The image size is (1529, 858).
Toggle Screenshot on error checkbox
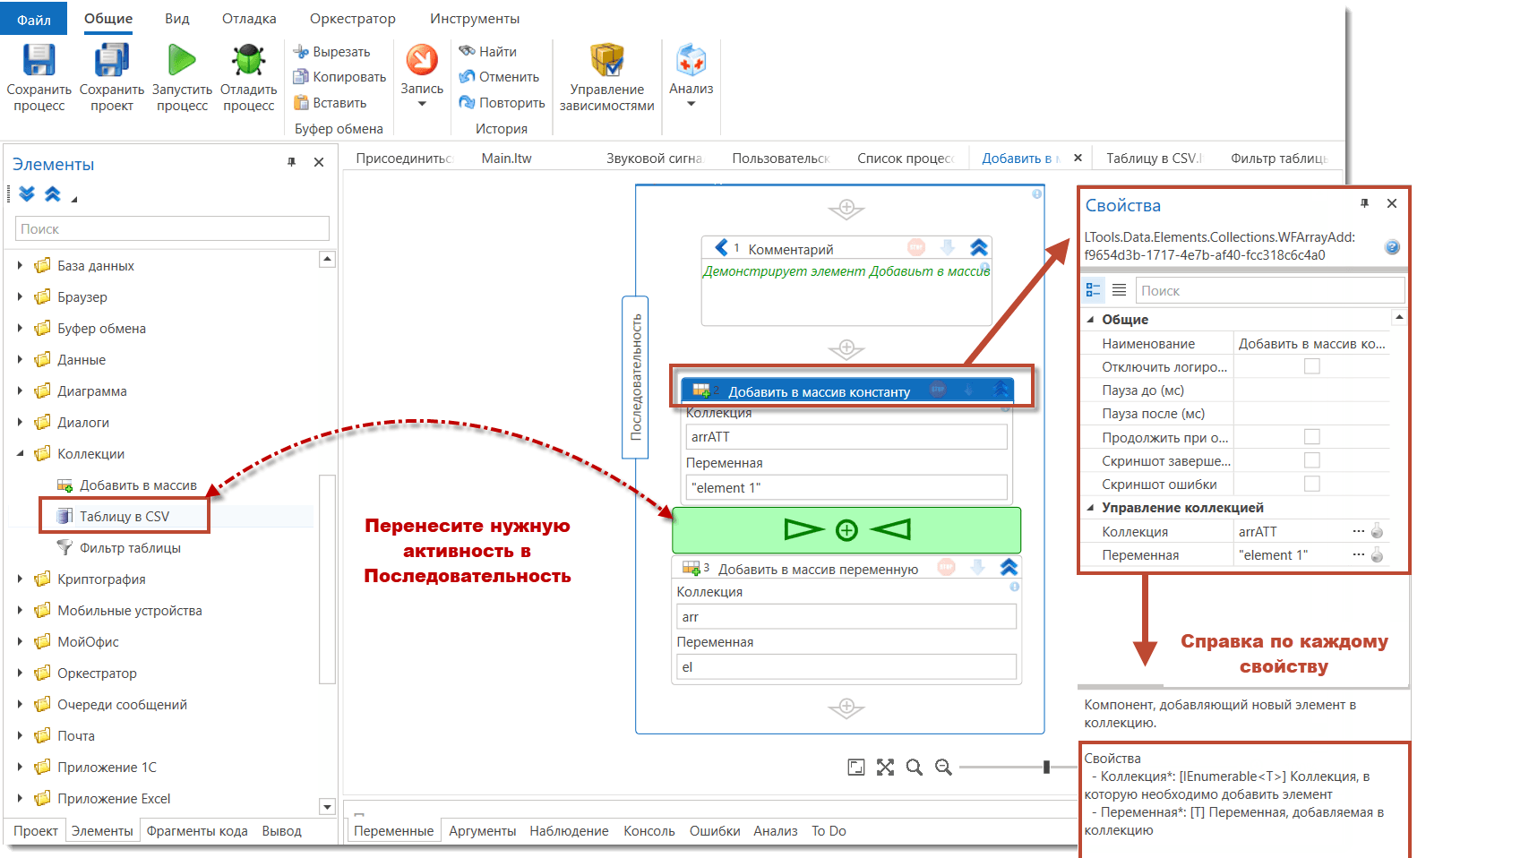[1311, 484]
